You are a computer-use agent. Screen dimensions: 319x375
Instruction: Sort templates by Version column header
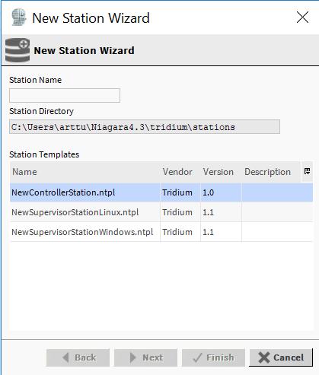[221, 172]
